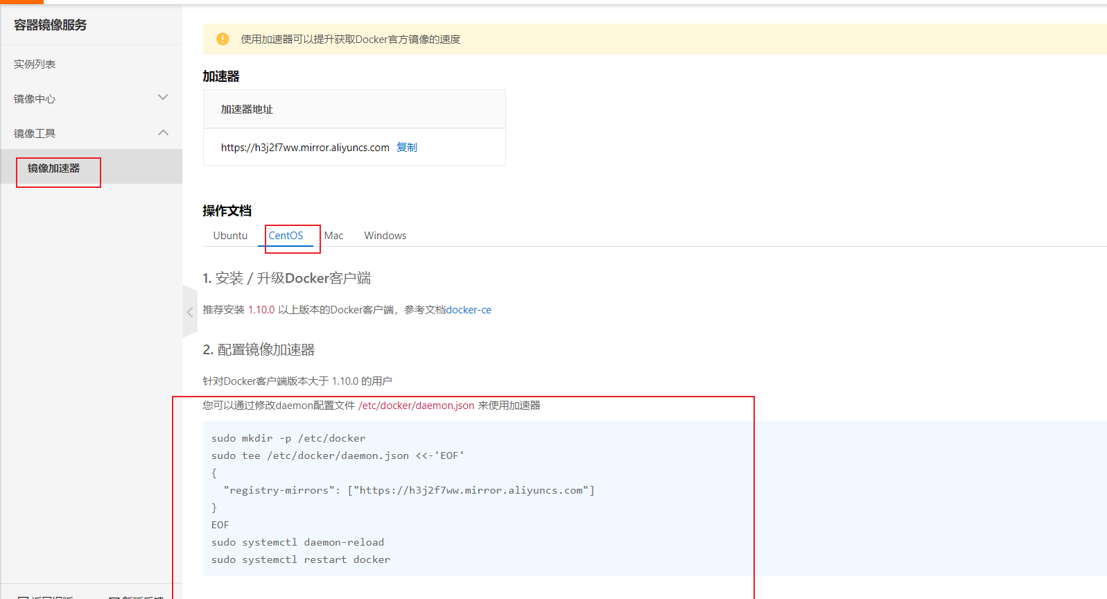Click the 'sudo systemctl restart docker' line
Viewport: 1107px width, 599px height.
click(x=301, y=559)
